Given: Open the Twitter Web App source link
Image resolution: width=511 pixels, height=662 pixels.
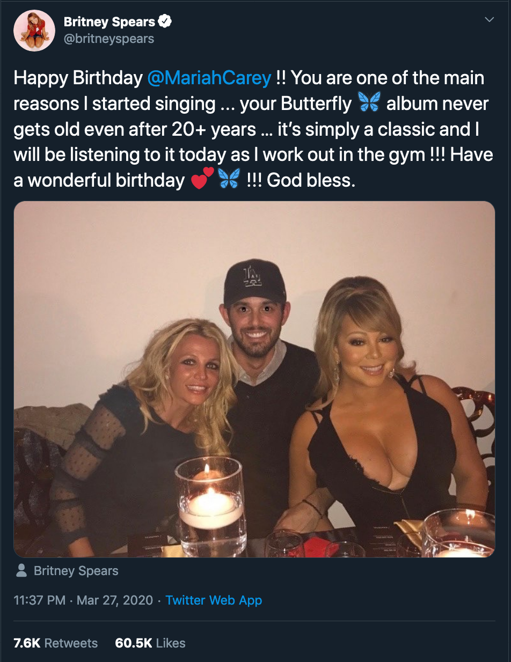Looking at the screenshot, I should [x=214, y=600].
